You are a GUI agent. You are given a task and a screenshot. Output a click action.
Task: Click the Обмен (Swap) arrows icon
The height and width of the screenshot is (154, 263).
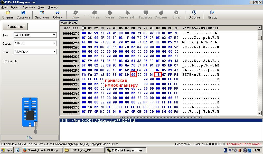(58, 13)
